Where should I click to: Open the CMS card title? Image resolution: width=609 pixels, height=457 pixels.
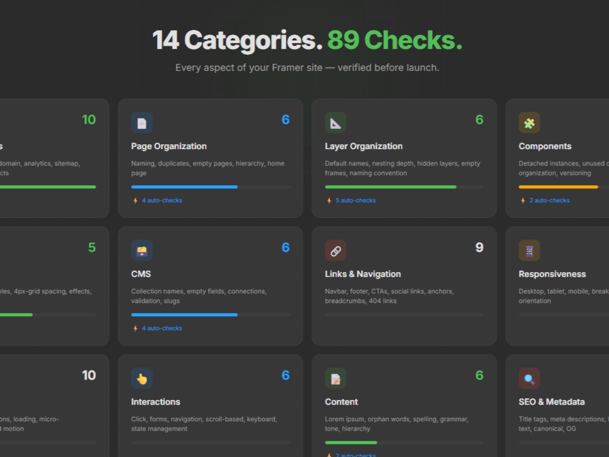coord(141,274)
